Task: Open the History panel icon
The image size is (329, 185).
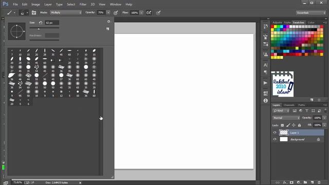Action: (x=265, y=26)
